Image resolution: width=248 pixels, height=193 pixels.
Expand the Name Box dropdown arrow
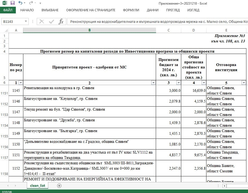(26, 21)
